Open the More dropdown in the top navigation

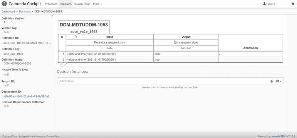[97, 4]
